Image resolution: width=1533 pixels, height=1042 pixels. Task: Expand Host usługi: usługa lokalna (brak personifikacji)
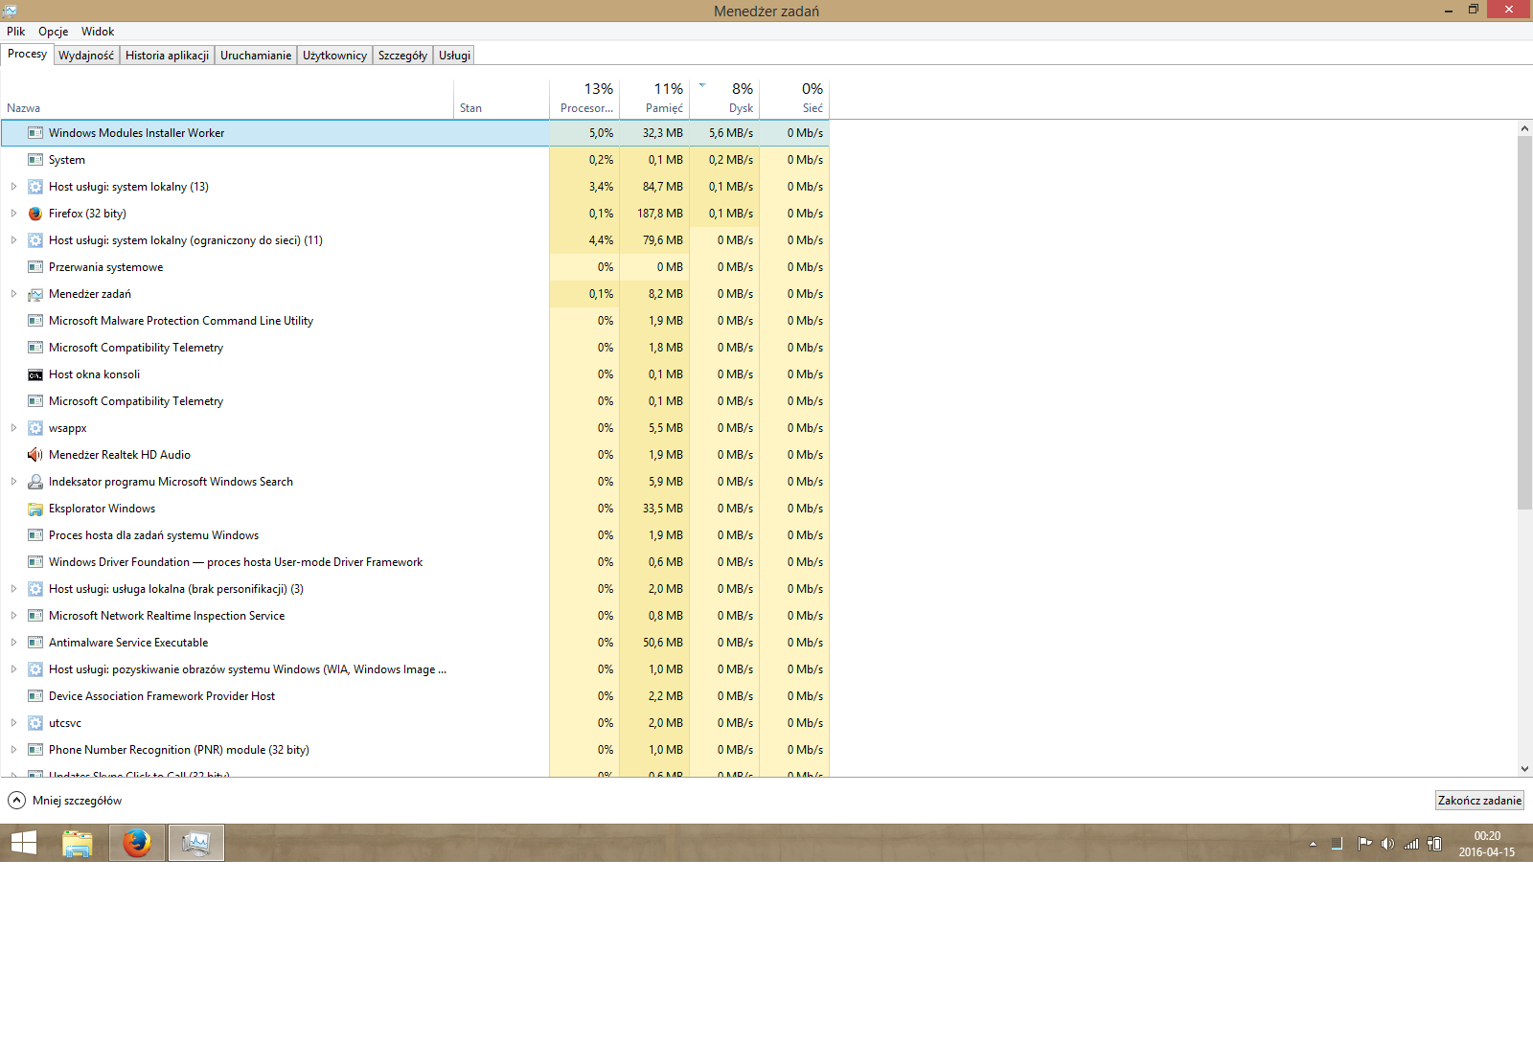(13, 589)
